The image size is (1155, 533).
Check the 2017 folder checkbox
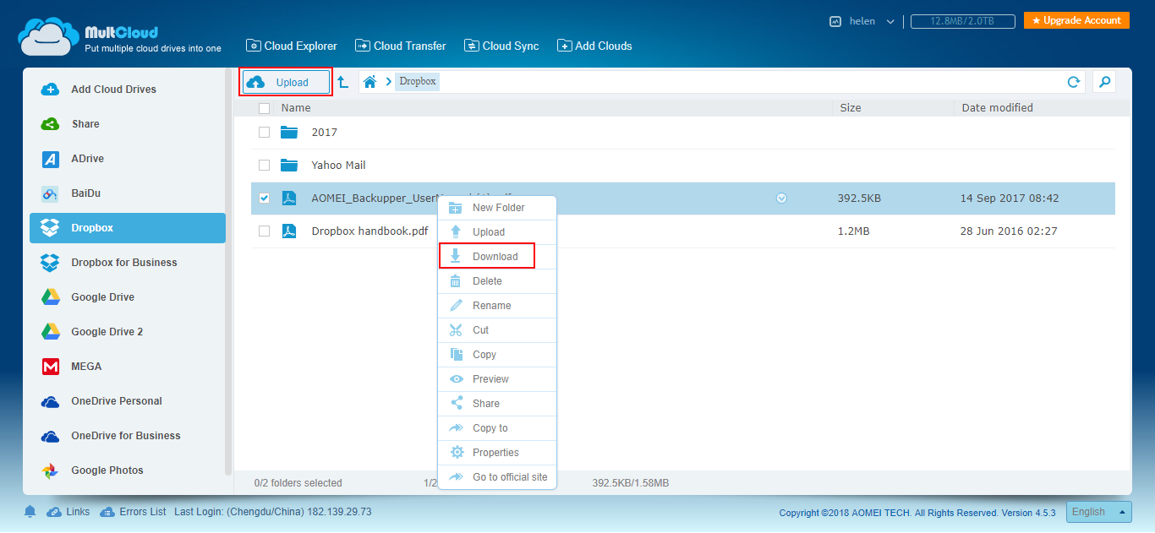pos(264,133)
